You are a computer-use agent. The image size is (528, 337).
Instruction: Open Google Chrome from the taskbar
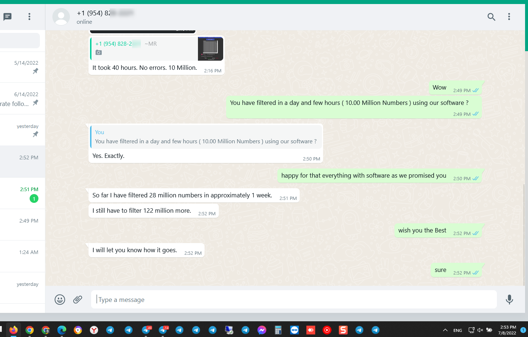pyautogui.click(x=30, y=330)
